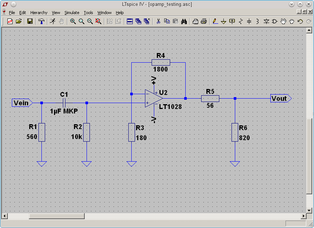This screenshot has height=228, width=314.
Task: Click capacitor C1 symbol
Action: (64, 103)
